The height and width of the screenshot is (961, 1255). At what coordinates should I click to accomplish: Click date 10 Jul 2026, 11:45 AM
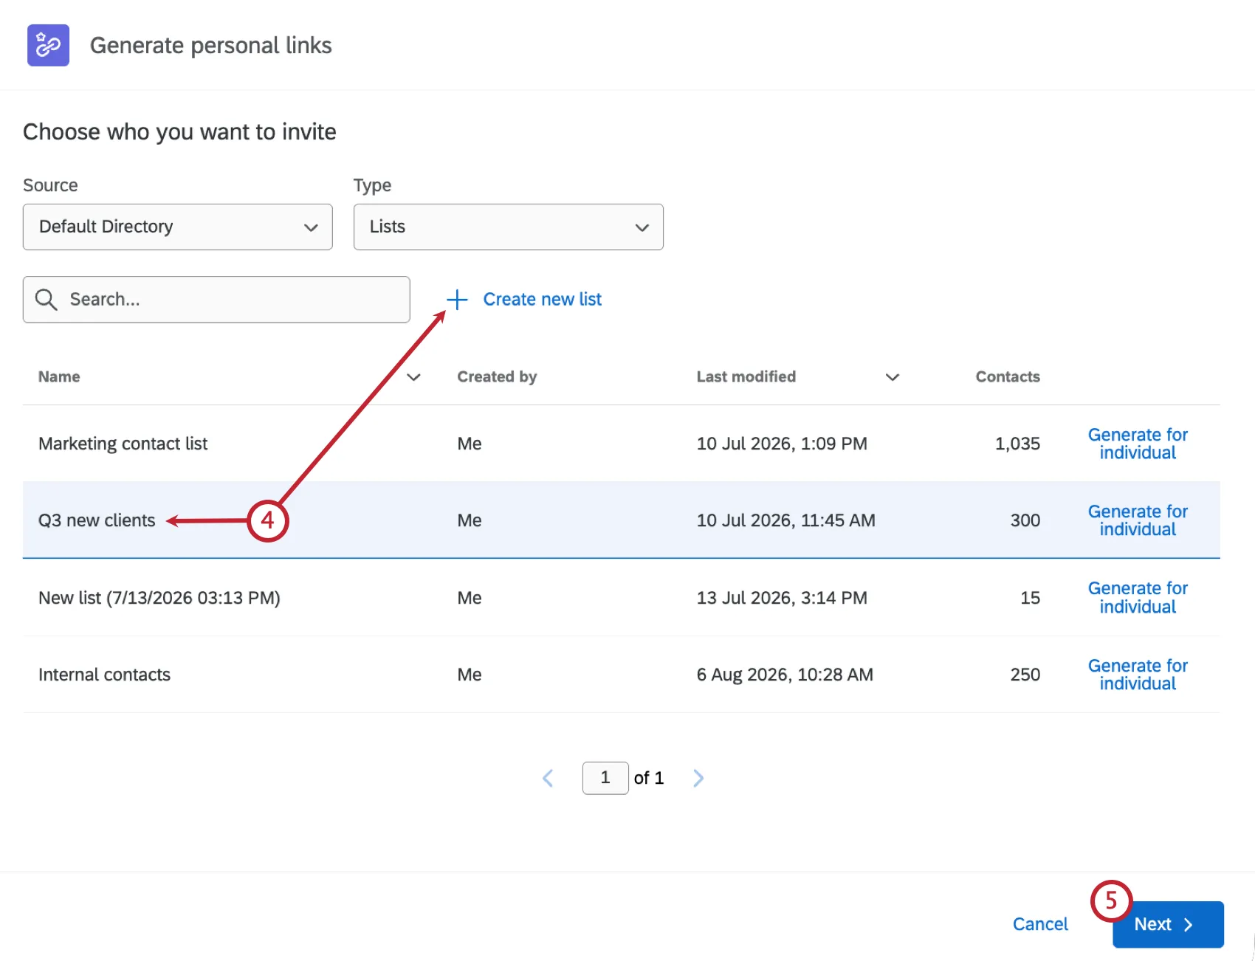tap(785, 520)
